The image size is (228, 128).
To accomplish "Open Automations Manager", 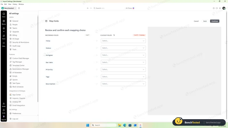I will click(21, 69).
